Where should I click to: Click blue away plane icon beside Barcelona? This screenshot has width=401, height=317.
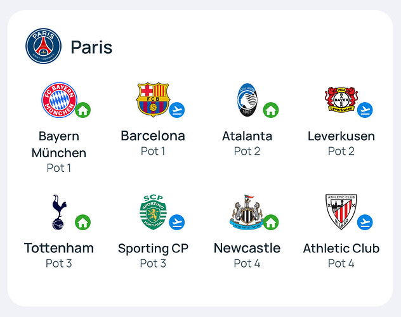coord(177,110)
